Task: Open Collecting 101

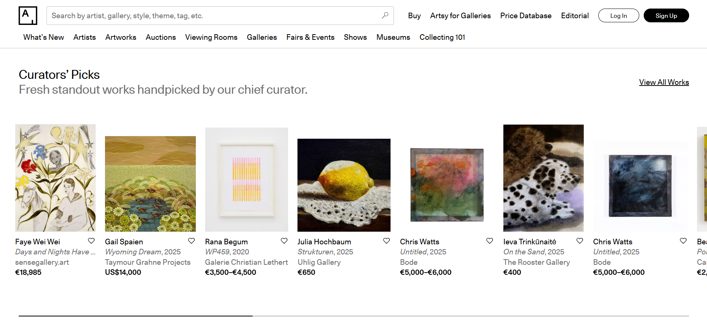Action: coord(442,37)
